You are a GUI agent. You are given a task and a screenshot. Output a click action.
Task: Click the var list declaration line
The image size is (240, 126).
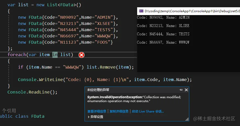click(44, 5)
